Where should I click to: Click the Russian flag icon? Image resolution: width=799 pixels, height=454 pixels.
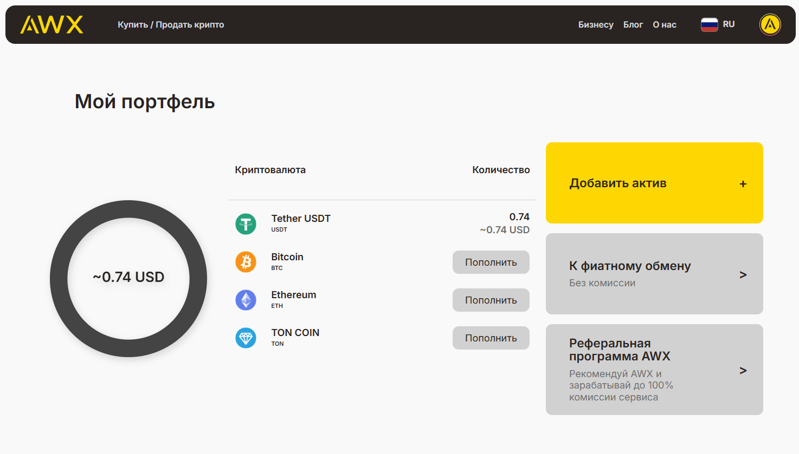pyautogui.click(x=709, y=25)
